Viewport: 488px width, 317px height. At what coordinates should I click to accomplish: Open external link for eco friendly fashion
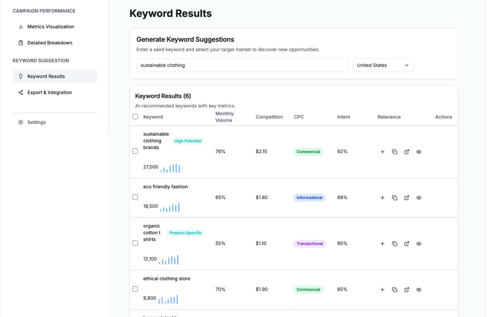[407, 198]
